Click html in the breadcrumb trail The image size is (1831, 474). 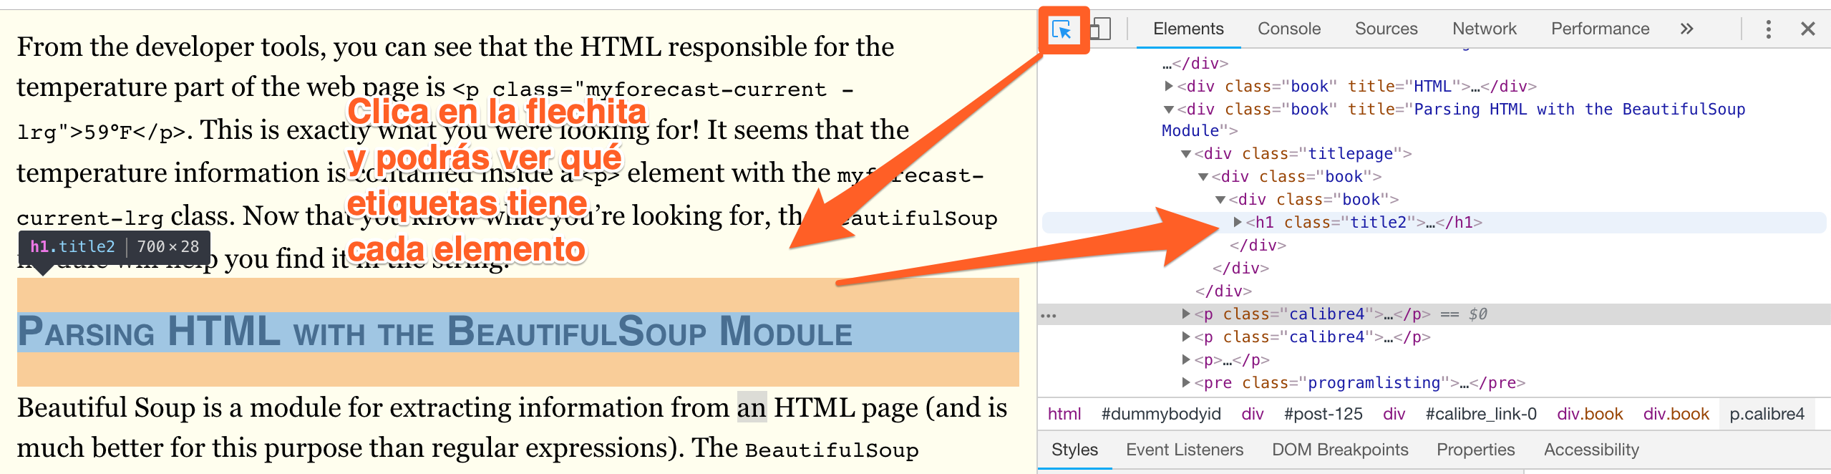[1064, 414]
